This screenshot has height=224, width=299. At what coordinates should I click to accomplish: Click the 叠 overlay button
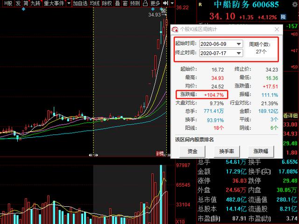(x=117, y=3)
